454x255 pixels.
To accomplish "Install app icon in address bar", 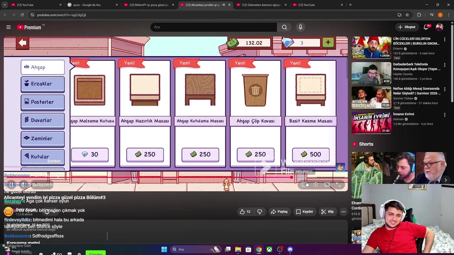I will (399, 15).
